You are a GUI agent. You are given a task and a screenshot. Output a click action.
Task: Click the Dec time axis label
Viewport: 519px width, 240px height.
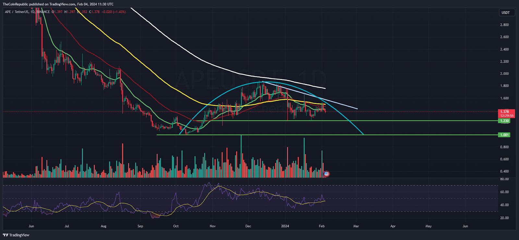(248, 226)
